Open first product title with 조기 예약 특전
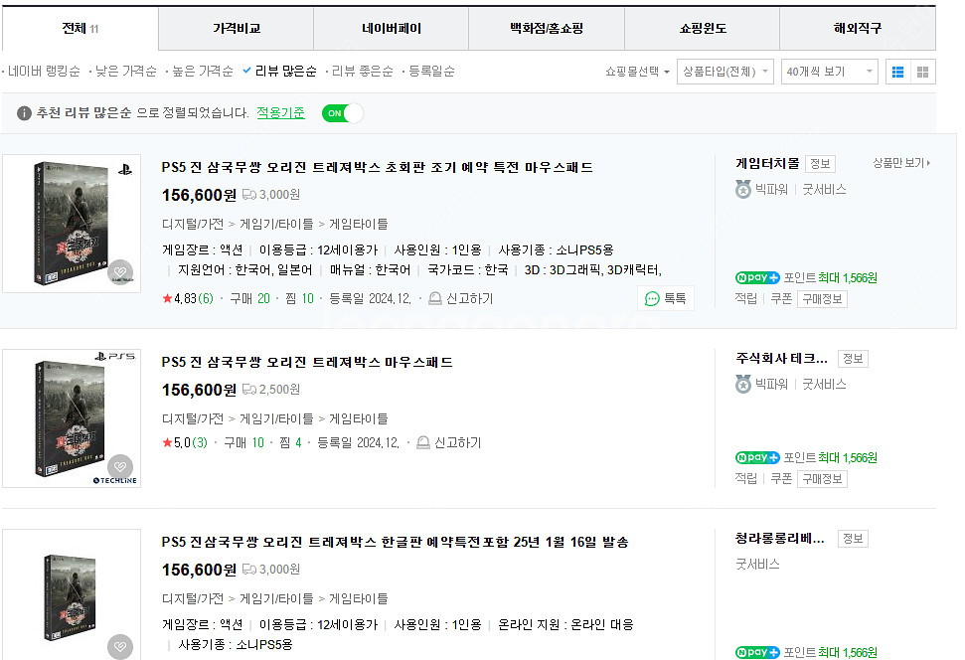The height and width of the screenshot is (660, 965). 378,167
